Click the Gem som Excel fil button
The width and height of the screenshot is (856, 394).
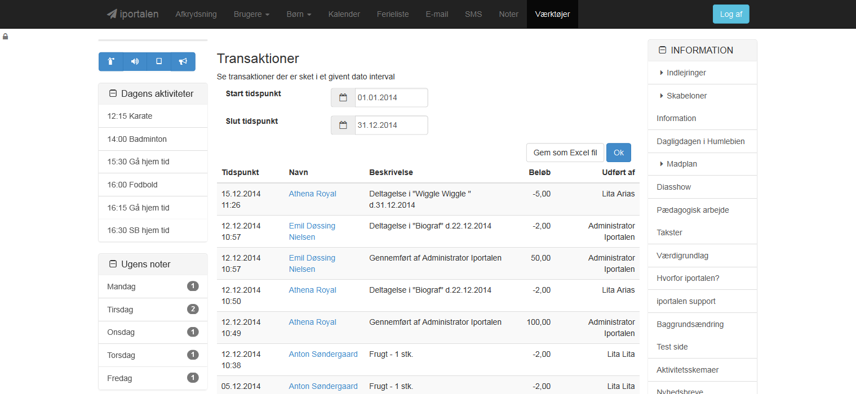click(x=565, y=153)
